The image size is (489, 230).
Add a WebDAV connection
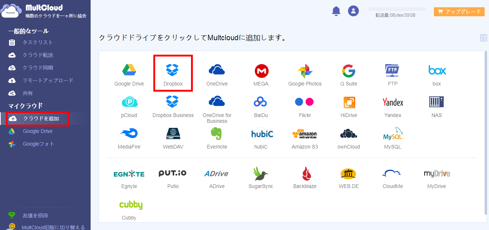click(x=173, y=138)
